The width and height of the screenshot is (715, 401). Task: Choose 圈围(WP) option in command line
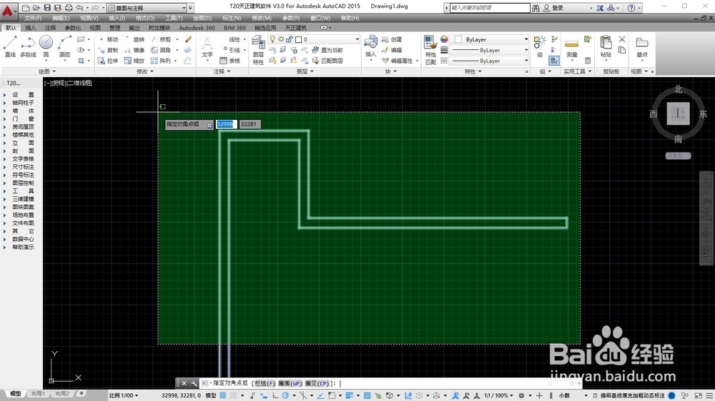click(x=290, y=384)
